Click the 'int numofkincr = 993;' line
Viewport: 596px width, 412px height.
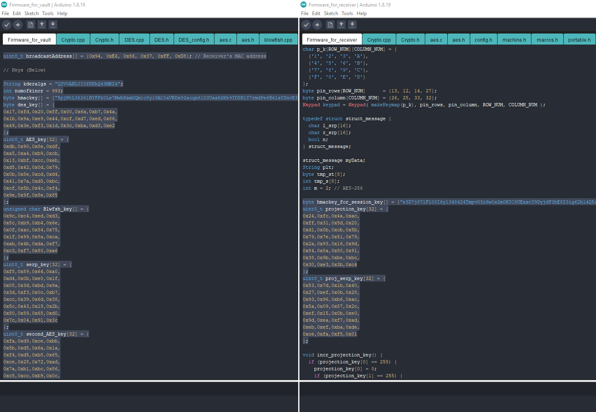click(x=33, y=91)
